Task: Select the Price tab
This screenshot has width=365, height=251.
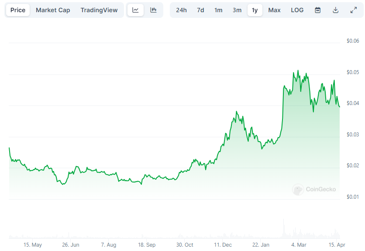Action: pyautogui.click(x=18, y=10)
